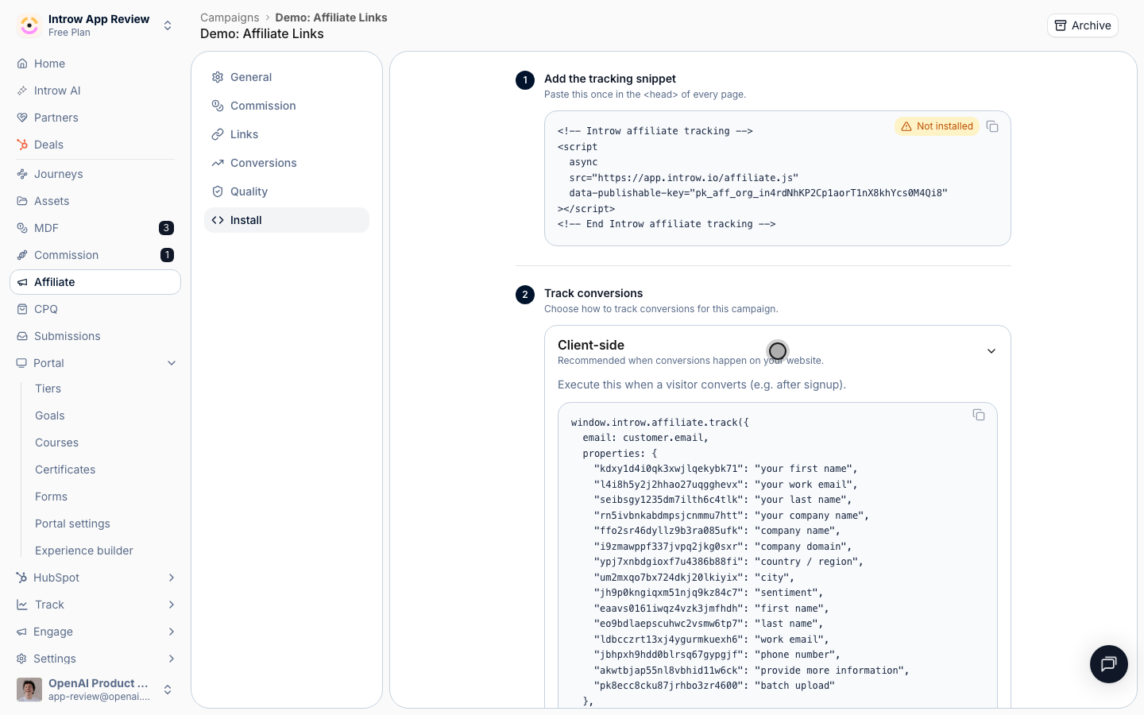This screenshot has height=715, width=1144.
Task: Click the Track chart icon
Action: 22,605
